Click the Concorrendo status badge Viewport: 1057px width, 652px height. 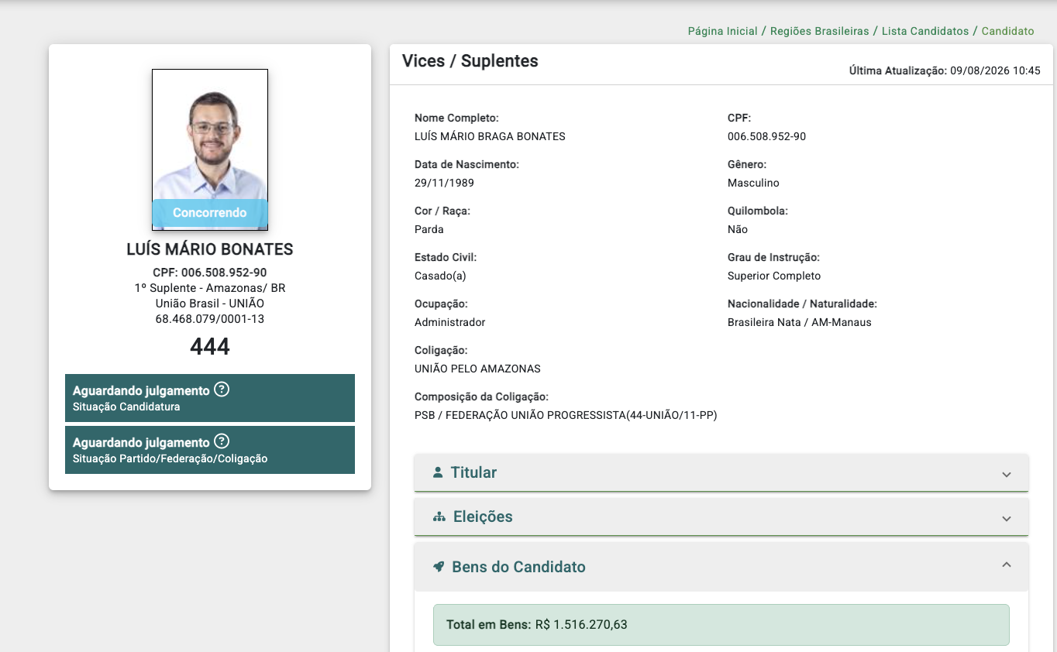210,213
